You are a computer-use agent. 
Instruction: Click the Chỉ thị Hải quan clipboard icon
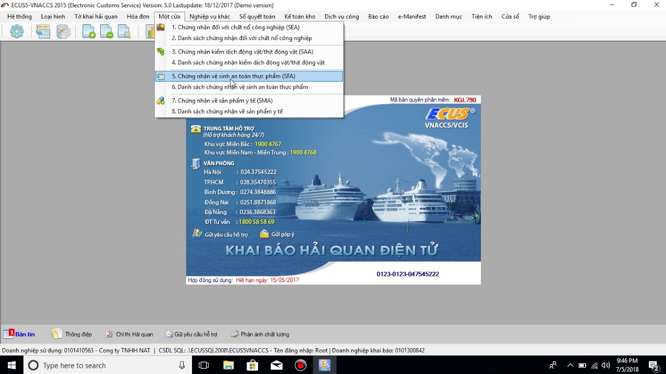tap(109, 334)
